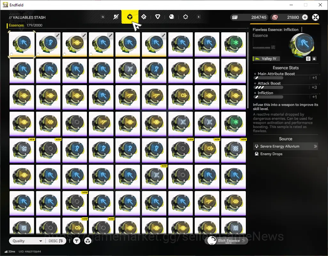
Task: Click the UID: 4463115644 text
Action: point(30,252)
